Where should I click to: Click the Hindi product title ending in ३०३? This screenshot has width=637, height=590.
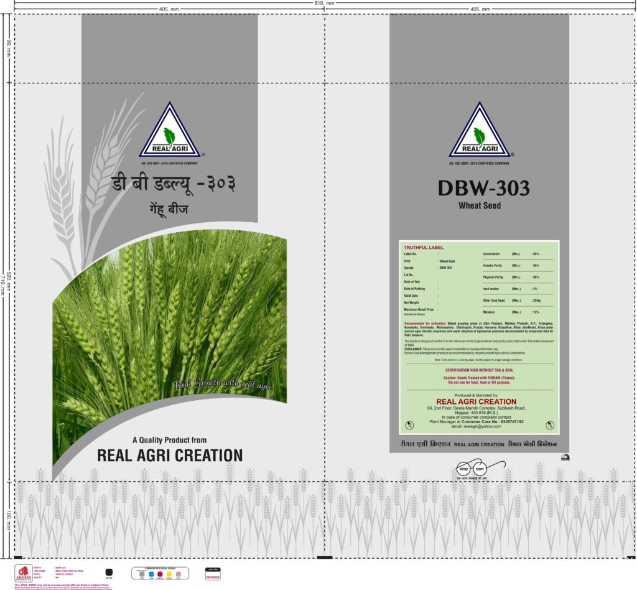point(174,185)
